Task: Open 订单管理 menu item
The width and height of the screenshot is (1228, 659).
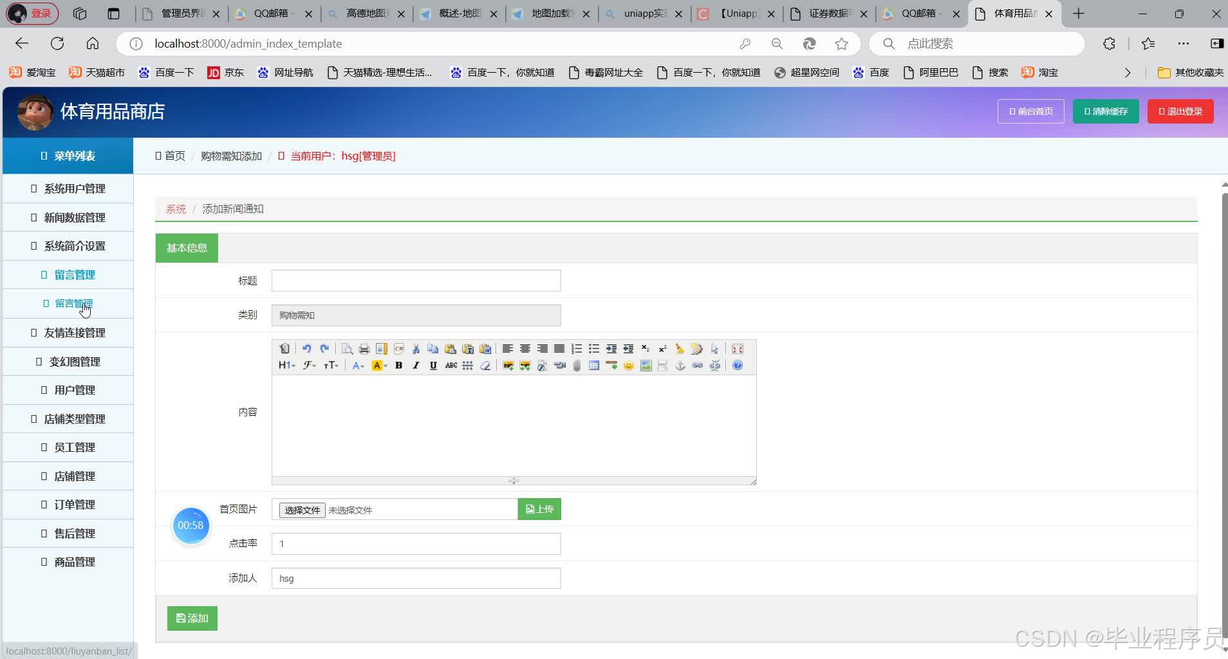Action: [68, 505]
